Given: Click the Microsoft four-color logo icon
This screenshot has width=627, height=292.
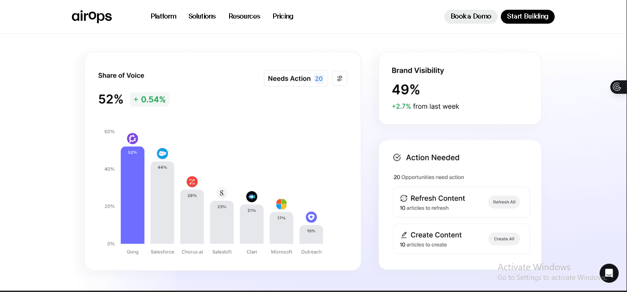Looking at the screenshot, I should (282, 204).
